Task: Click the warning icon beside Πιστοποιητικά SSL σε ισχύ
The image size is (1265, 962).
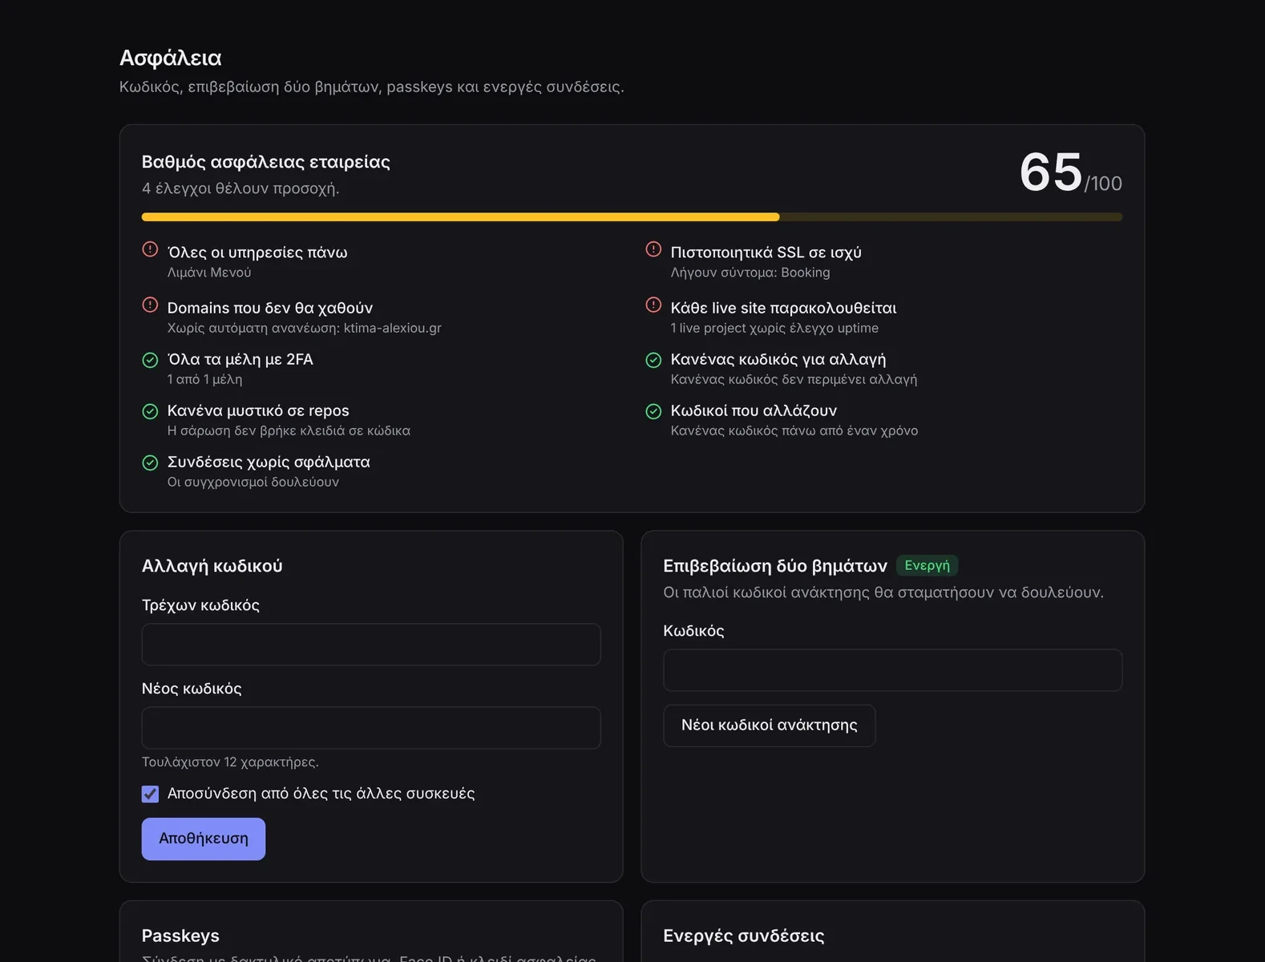Action: (653, 249)
